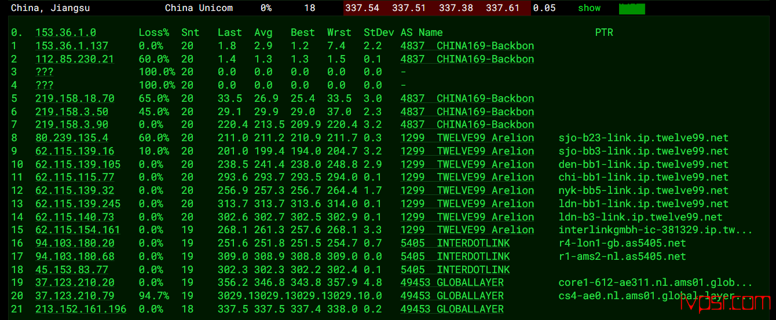The width and height of the screenshot is (776, 320).
Task: Open IP link 62.115.139.245
Action: pyautogui.click(x=78, y=204)
